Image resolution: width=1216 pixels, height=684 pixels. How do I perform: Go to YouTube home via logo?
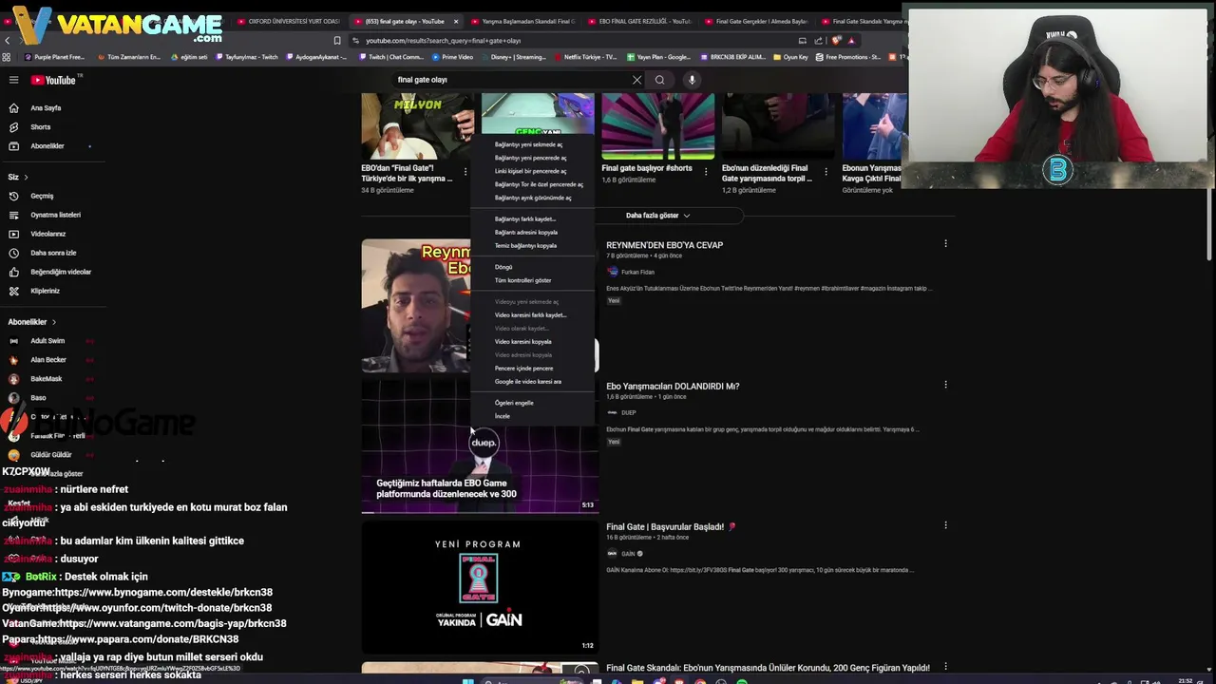[53, 80]
